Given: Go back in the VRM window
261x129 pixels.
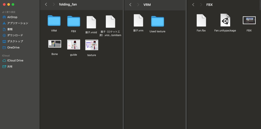Looking at the screenshot, I should pos(130,5).
